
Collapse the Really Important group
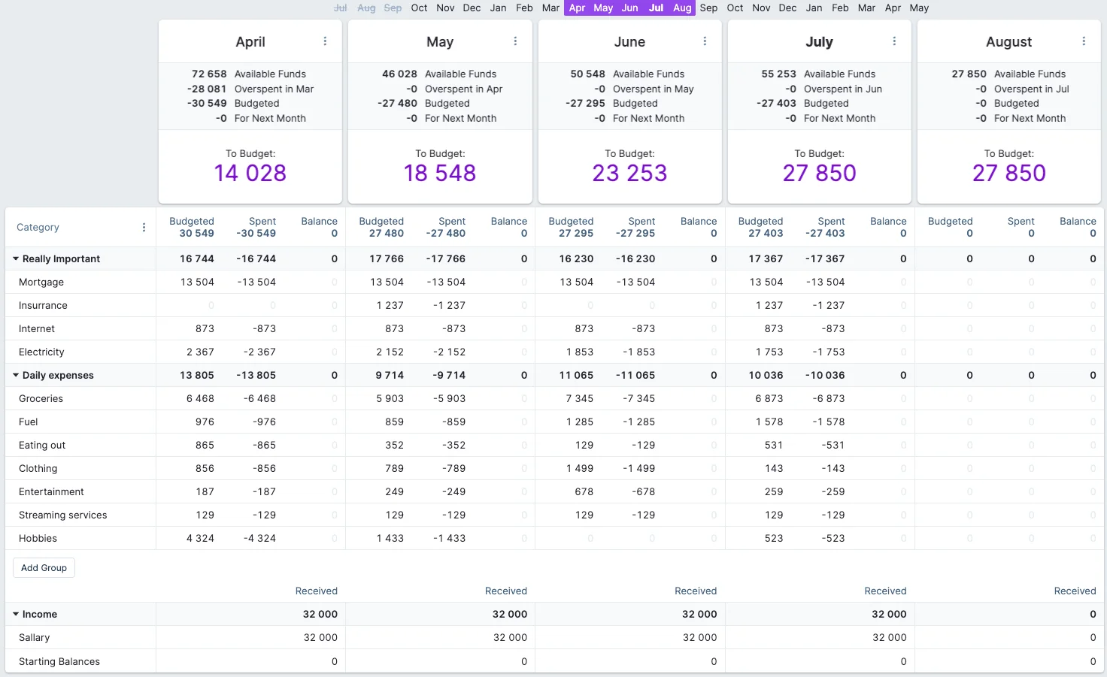(16, 258)
